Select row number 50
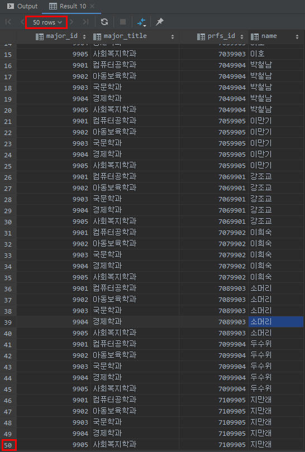This screenshot has width=305, height=452. [x=8, y=445]
